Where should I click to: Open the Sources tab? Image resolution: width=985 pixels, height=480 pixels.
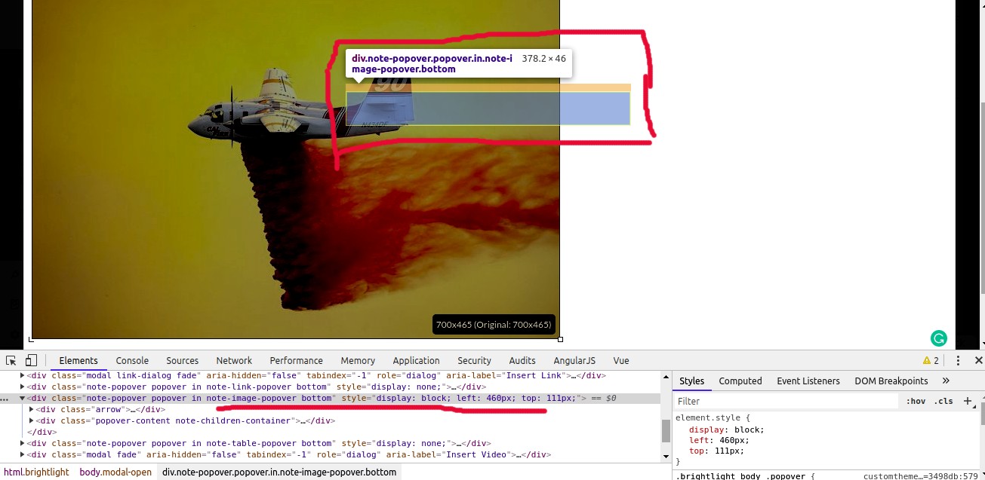click(183, 361)
